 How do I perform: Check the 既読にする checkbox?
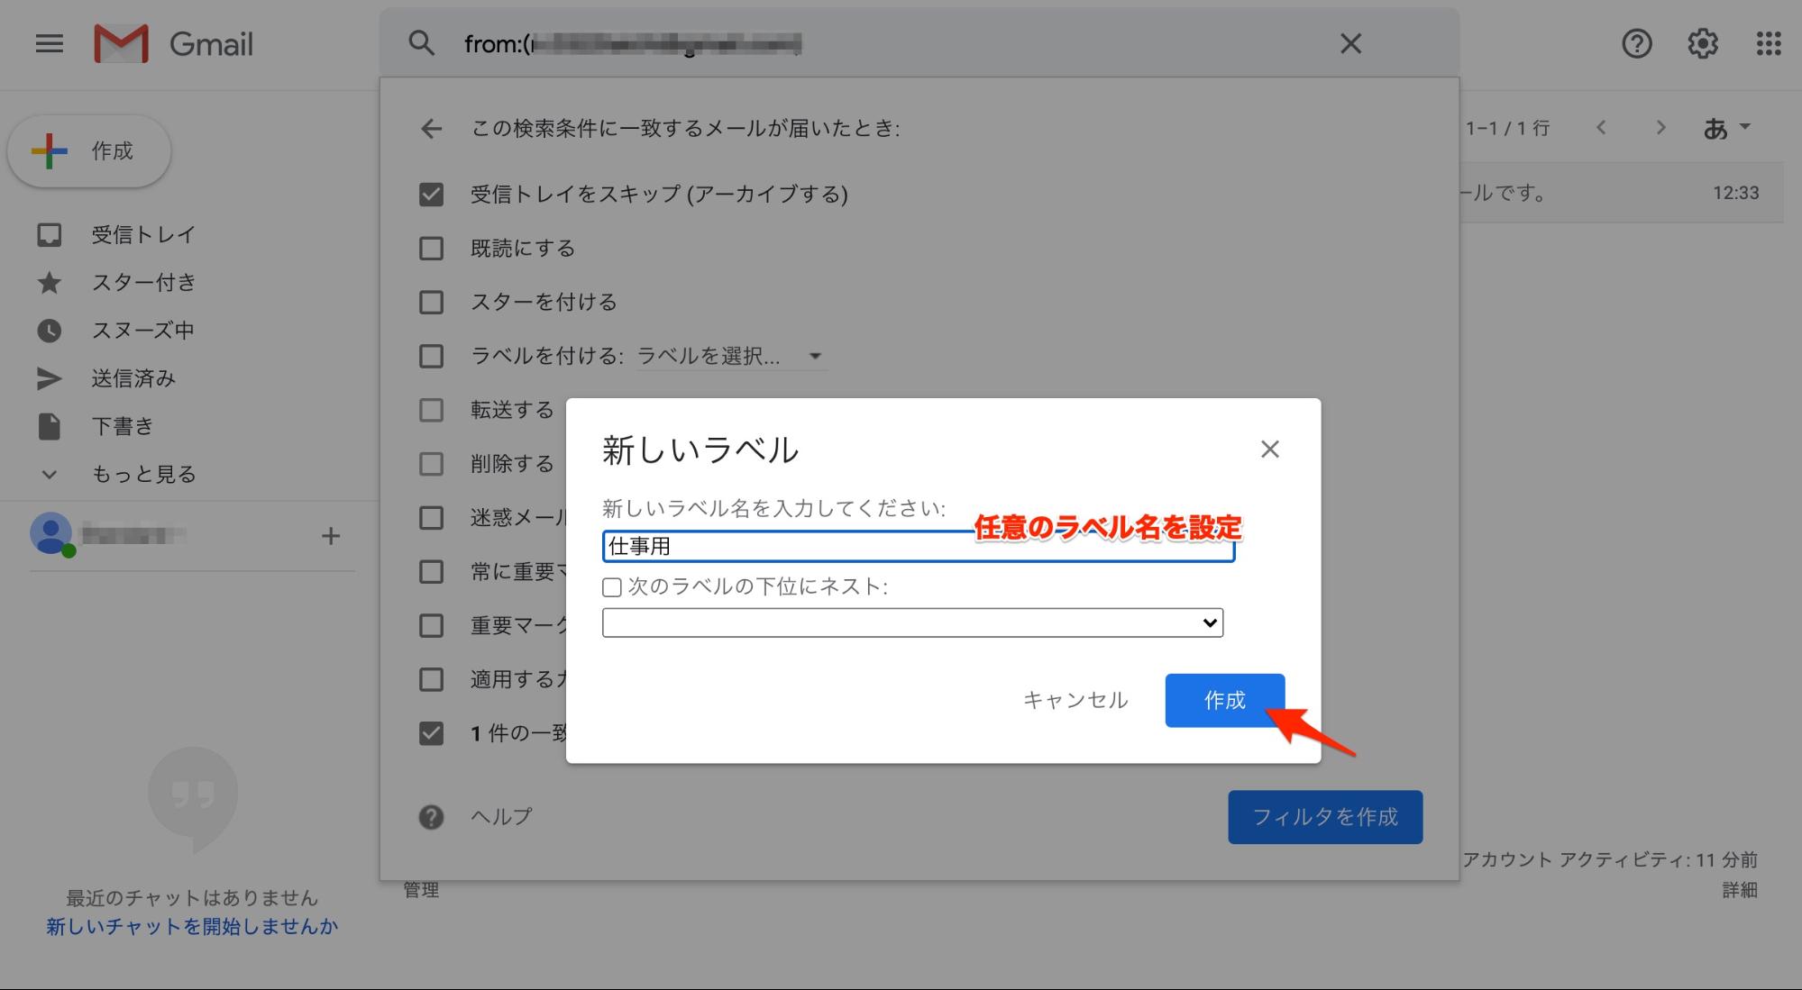coord(431,249)
